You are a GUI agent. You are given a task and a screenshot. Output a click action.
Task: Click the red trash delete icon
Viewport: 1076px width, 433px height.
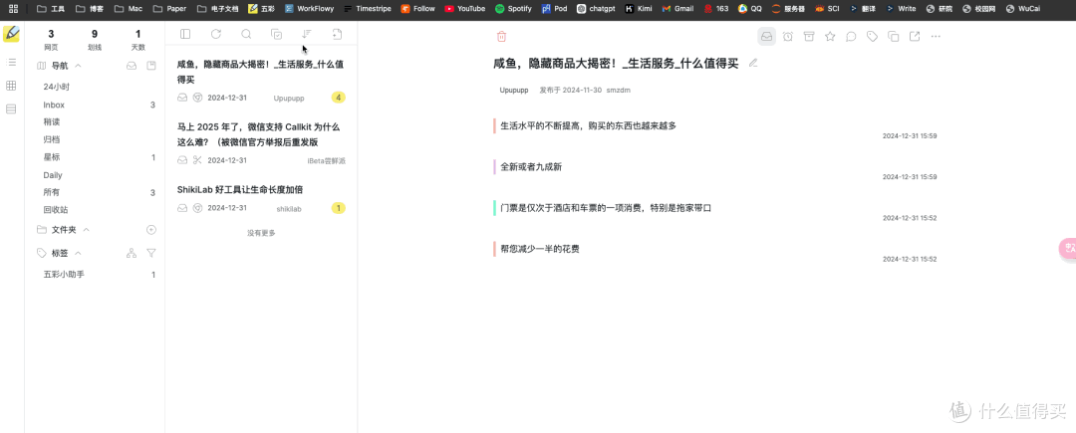(x=501, y=36)
